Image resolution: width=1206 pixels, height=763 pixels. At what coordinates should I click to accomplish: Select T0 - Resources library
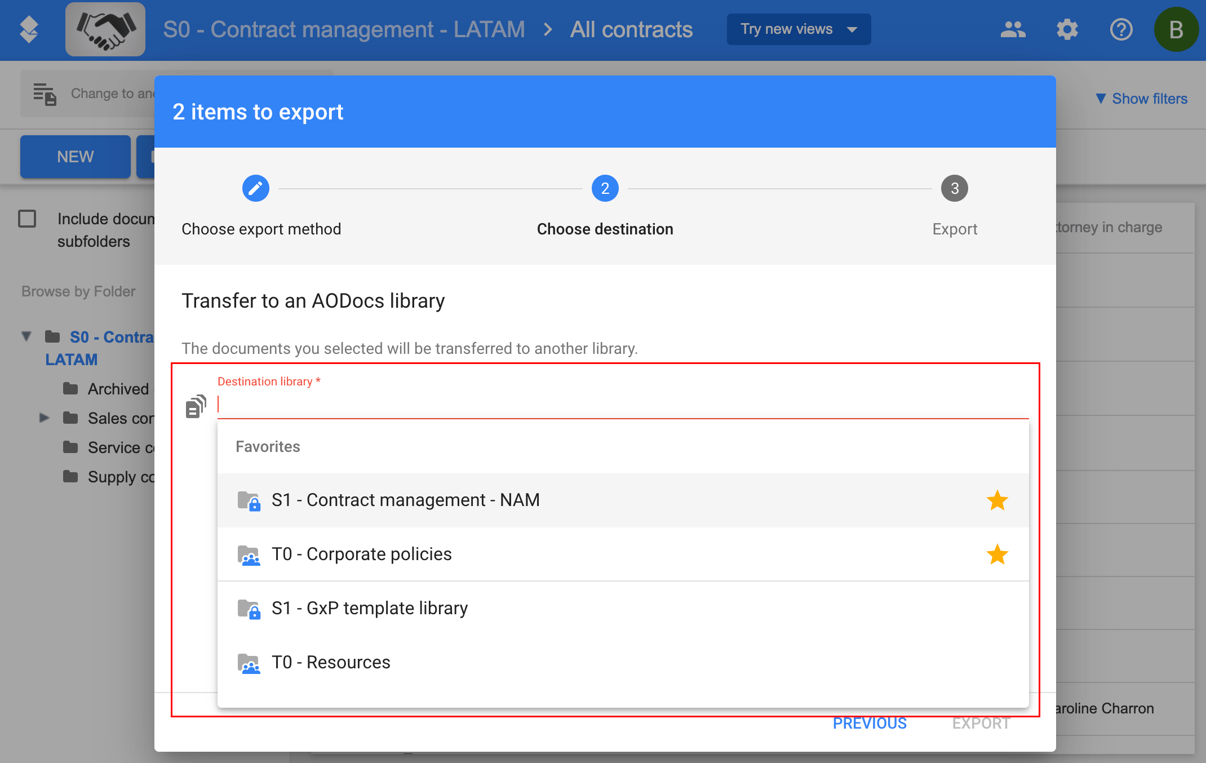pyautogui.click(x=623, y=663)
